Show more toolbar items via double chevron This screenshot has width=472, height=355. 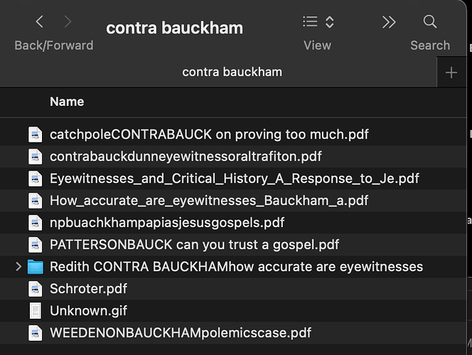(x=389, y=22)
